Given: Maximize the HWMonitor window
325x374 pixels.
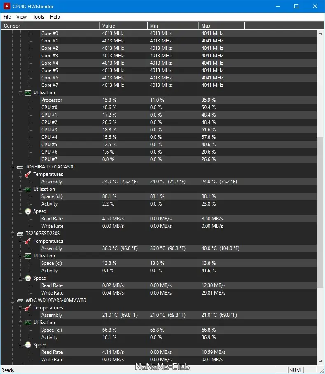Looking at the screenshot, I should [x=296, y=6].
